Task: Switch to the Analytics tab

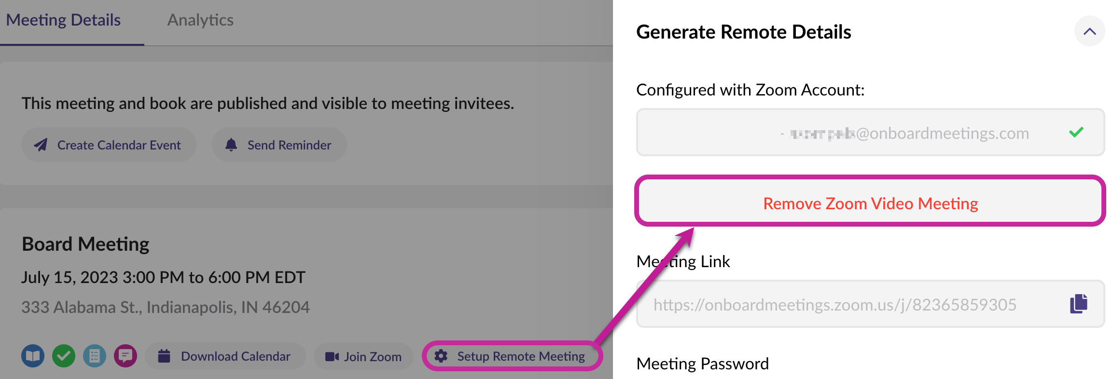Action: (200, 20)
